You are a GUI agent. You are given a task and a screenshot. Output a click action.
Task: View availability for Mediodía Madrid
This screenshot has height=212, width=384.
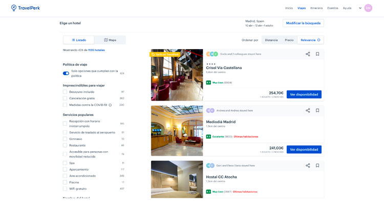point(304,150)
